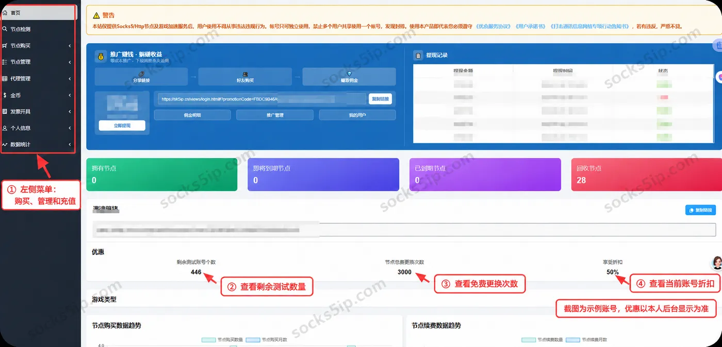The image size is (722, 347).
Task: Click the 好友购买 step box
Action: (245, 77)
